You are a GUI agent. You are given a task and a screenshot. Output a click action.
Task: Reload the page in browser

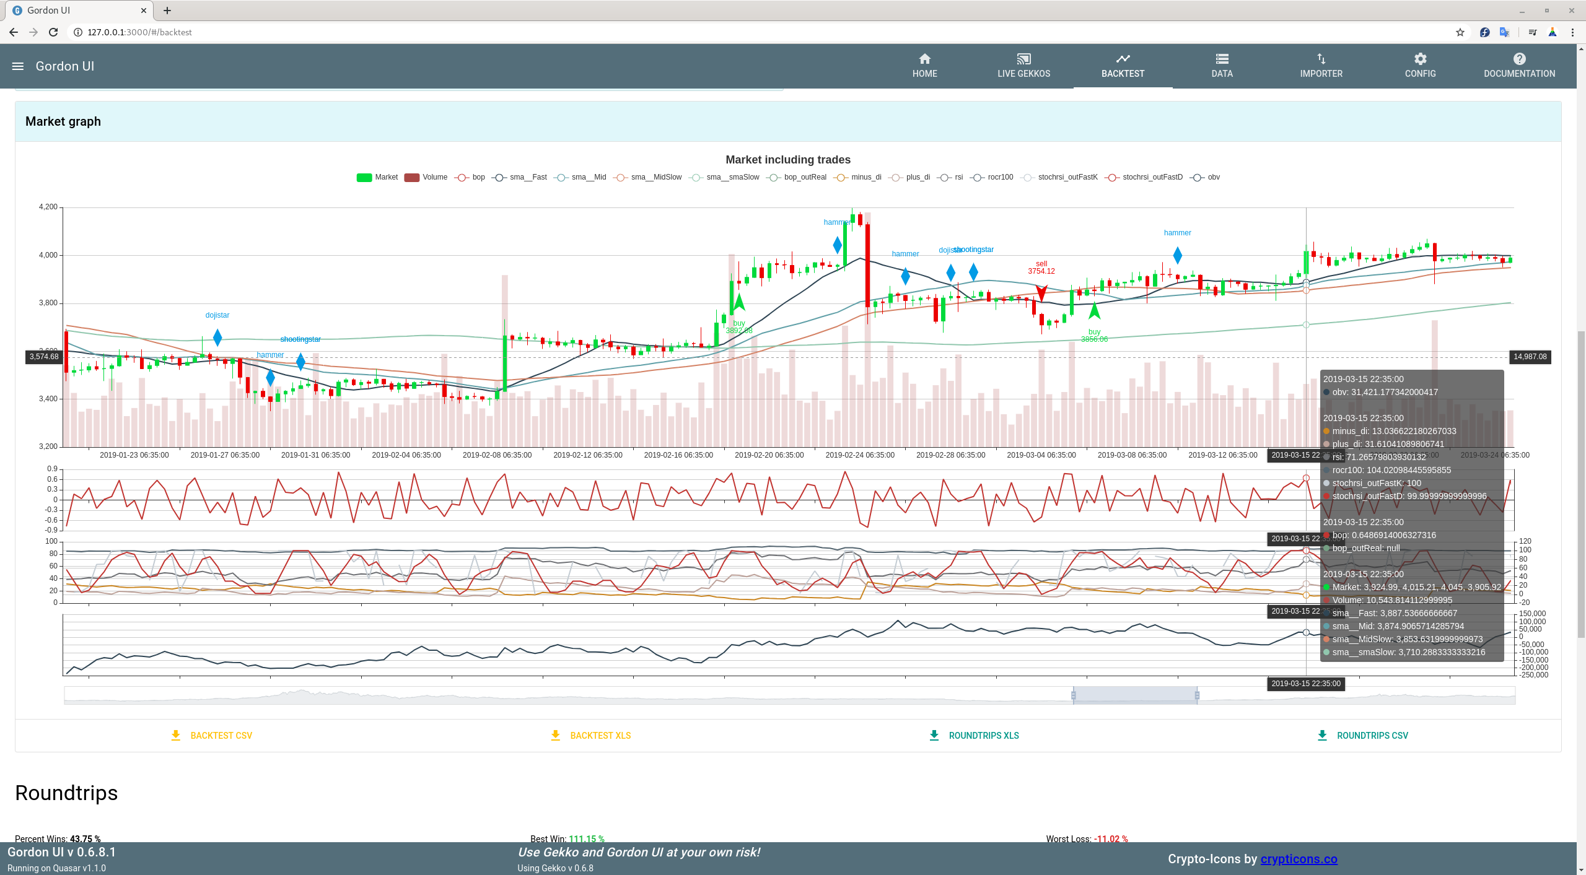tap(53, 32)
